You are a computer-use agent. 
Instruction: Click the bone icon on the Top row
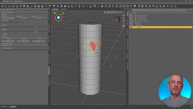[138, 27]
